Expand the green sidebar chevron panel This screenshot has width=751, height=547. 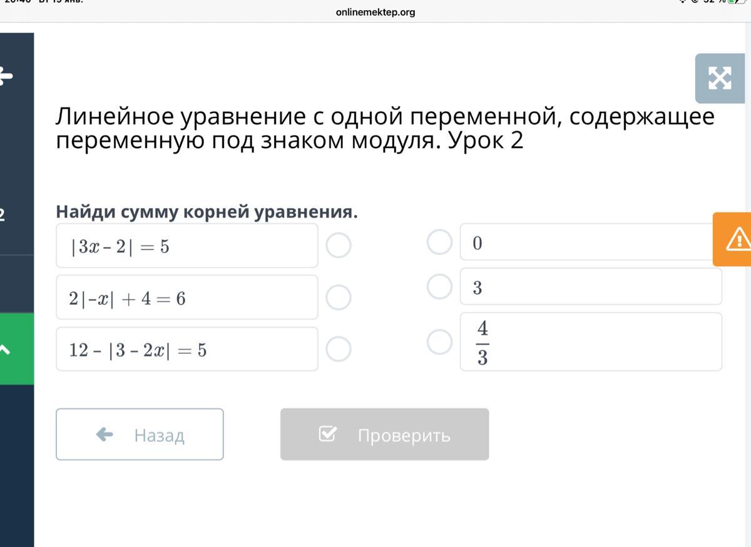coord(6,349)
